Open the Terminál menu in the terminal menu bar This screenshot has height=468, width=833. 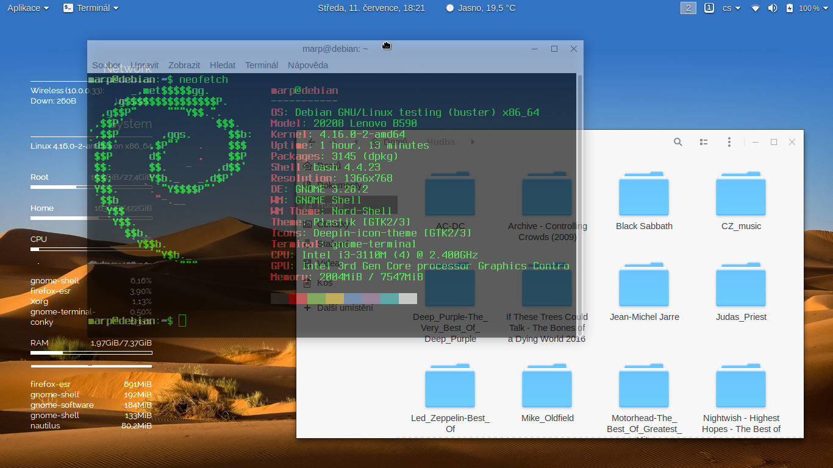[262, 65]
